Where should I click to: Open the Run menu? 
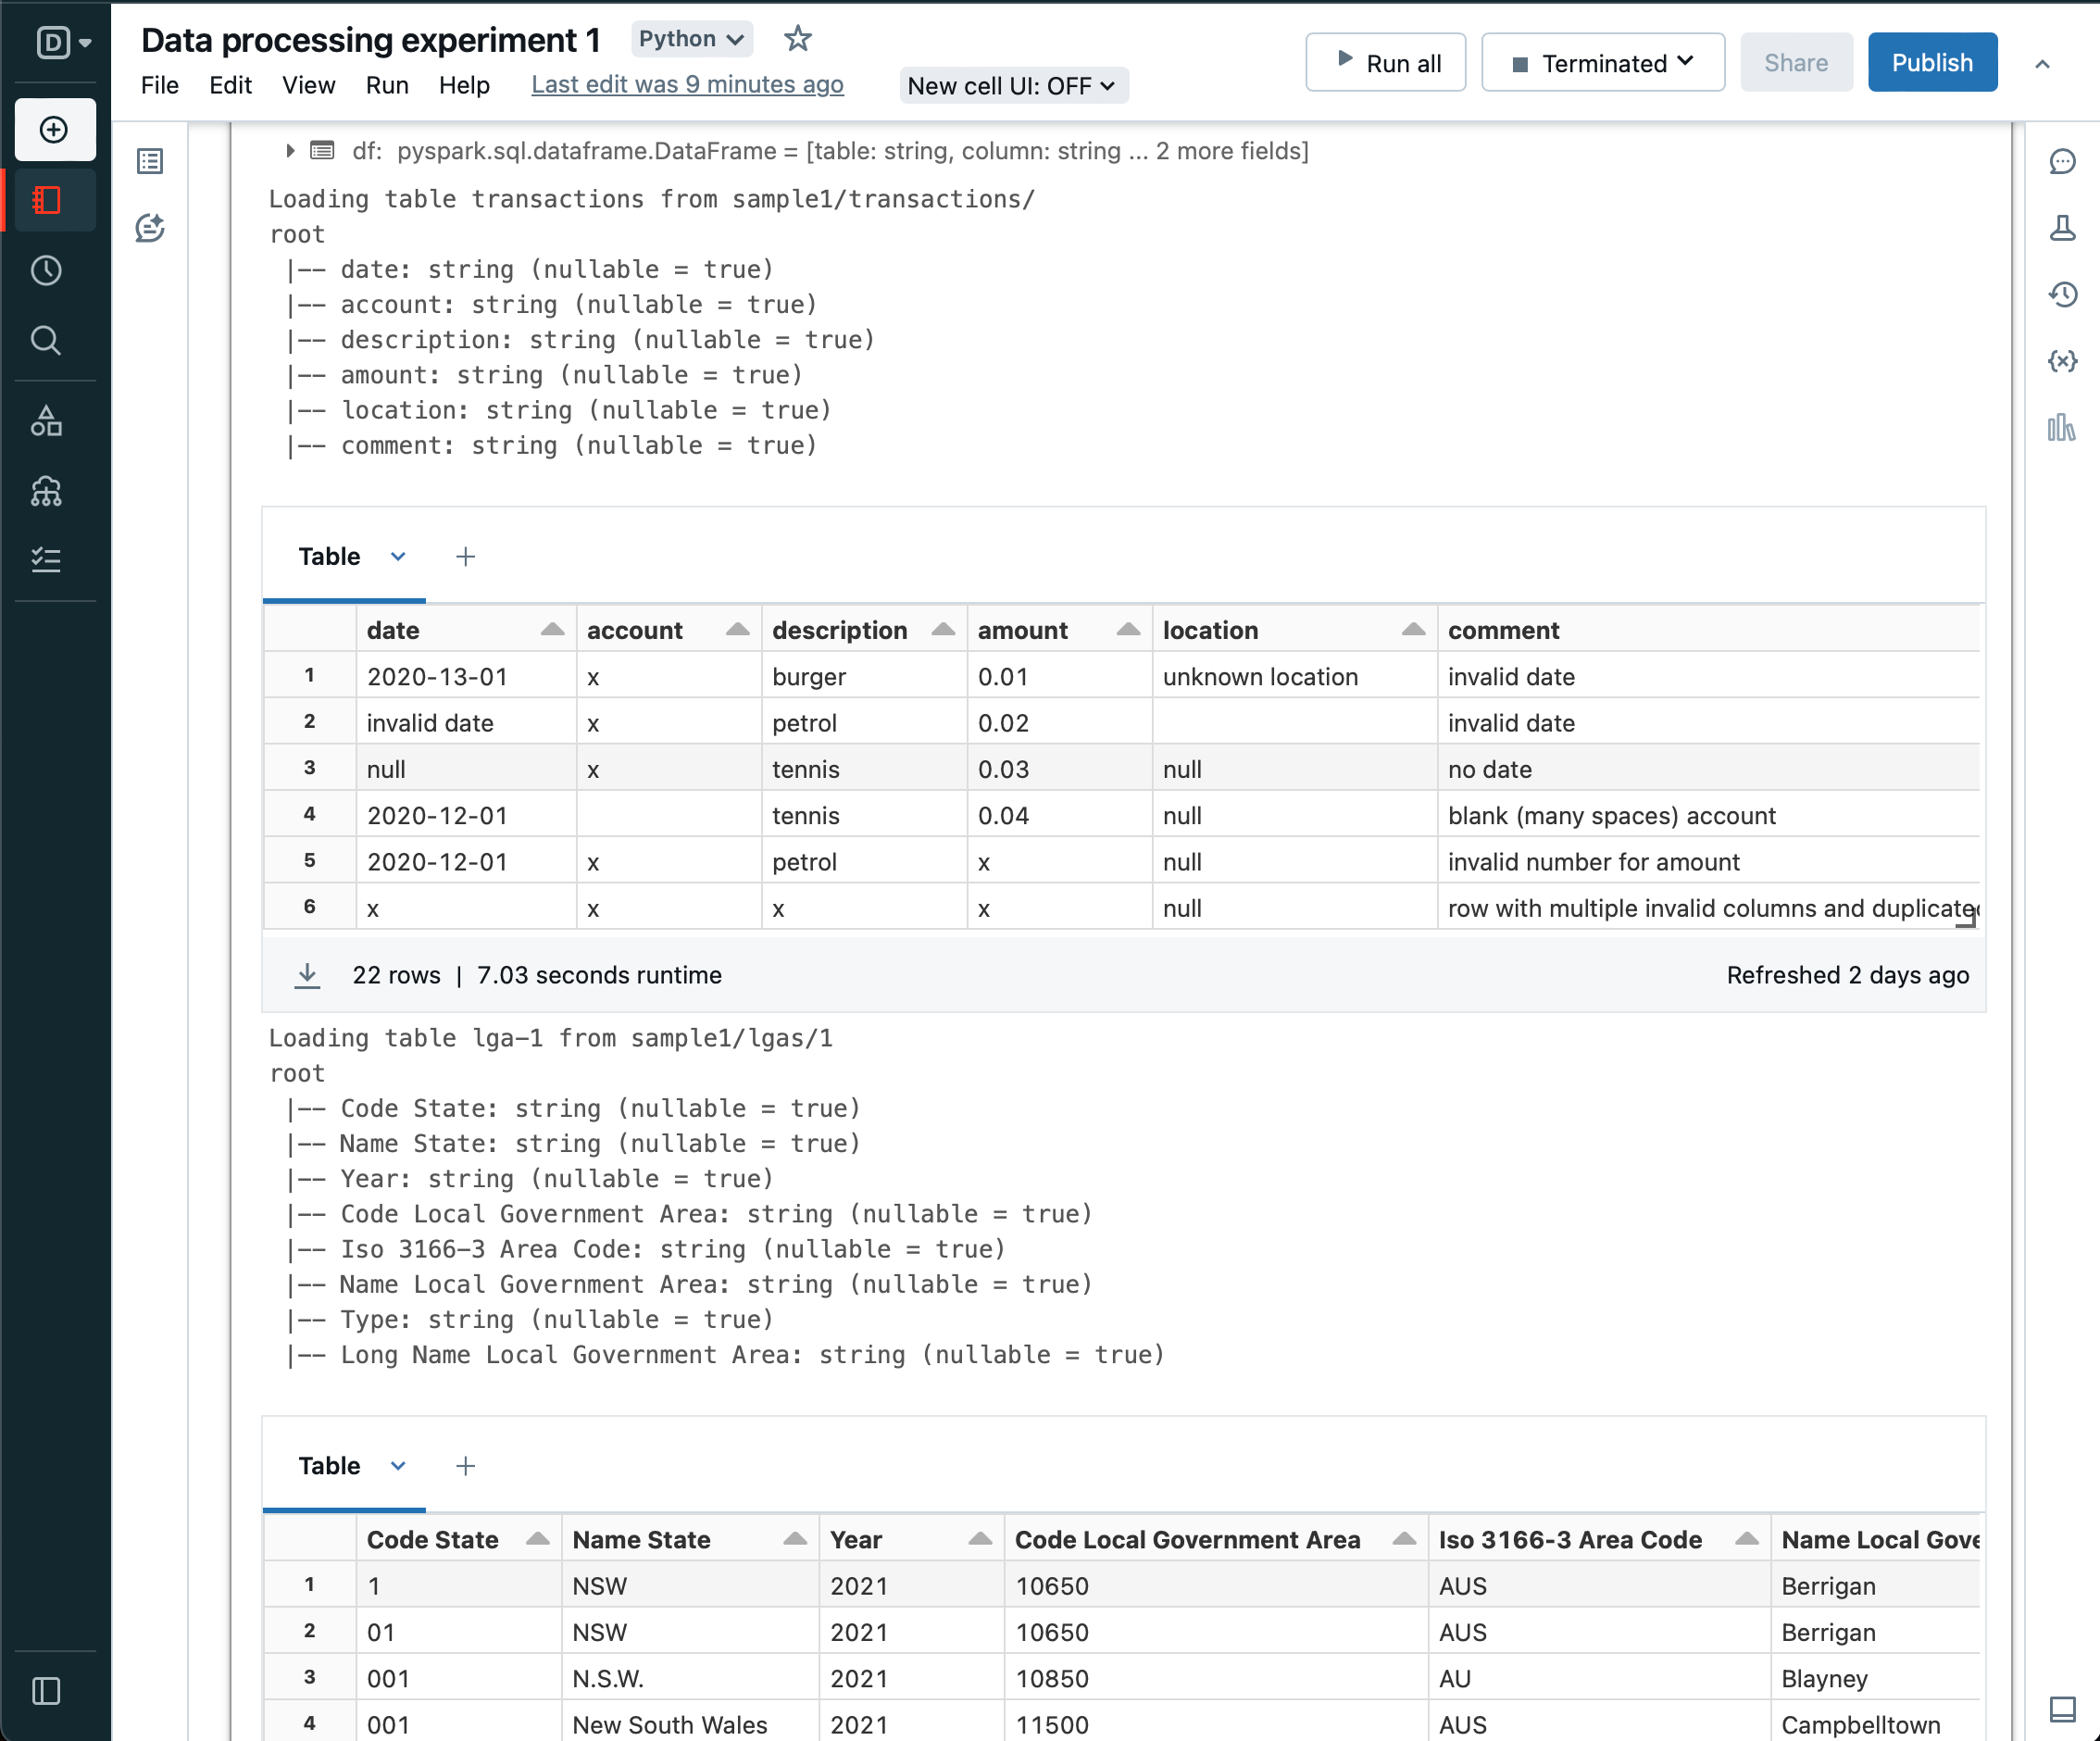pyautogui.click(x=386, y=85)
